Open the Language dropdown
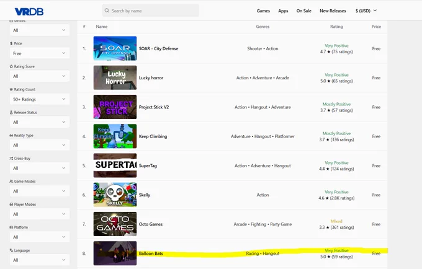Screen dimensions: 422x269 pos(40,260)
